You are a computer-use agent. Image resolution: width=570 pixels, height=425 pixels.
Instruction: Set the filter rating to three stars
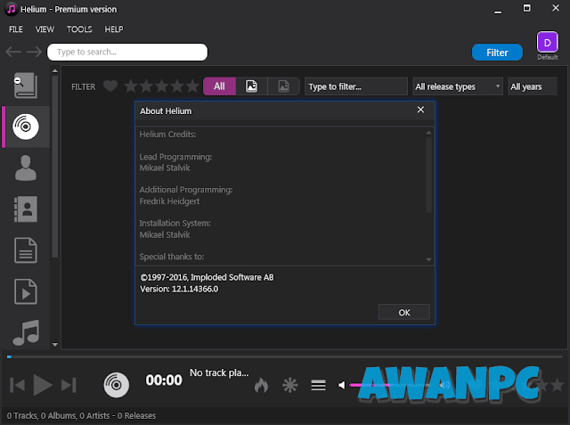tap(162, 86)
